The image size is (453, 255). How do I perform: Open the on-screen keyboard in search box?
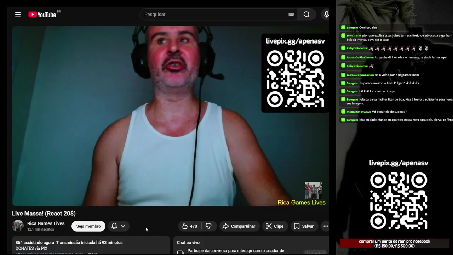291,15
